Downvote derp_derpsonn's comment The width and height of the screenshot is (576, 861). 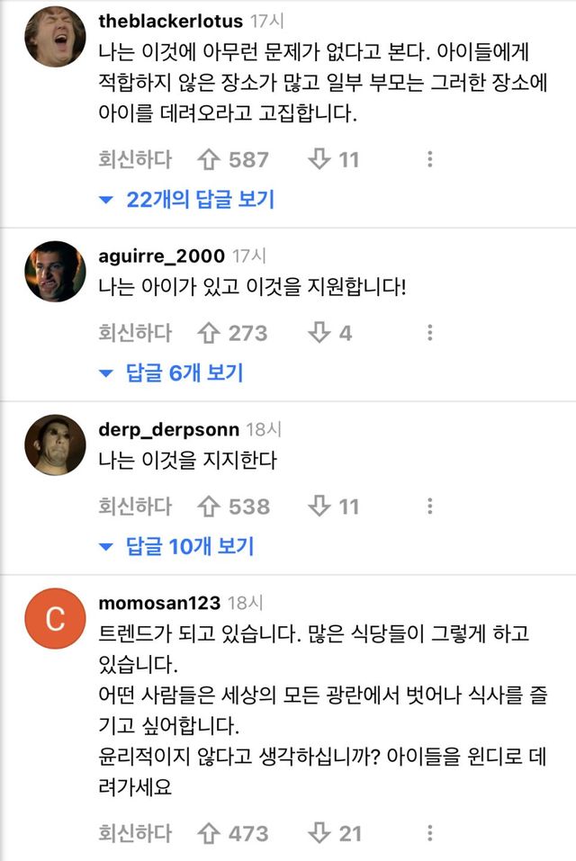319,507
